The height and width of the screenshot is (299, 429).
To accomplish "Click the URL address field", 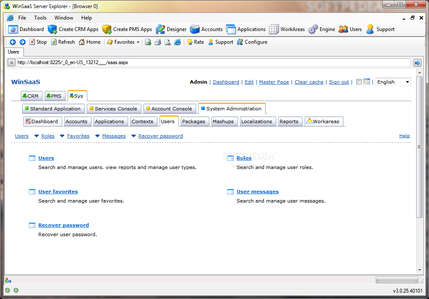I will pyautogui.click(x=213, y=62).
